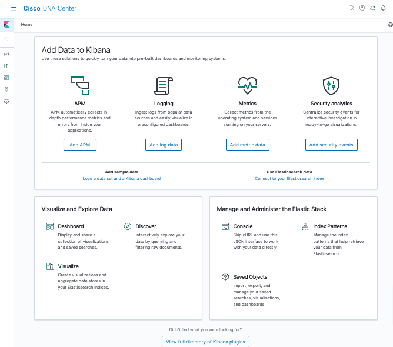The height and width of the screenshot is (347, 393).
Task: Open Dashboard icon in sidebar
Action: [x=6, y=78]
